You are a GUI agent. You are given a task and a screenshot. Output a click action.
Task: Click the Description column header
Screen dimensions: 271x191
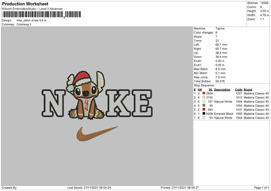(222, 90)
